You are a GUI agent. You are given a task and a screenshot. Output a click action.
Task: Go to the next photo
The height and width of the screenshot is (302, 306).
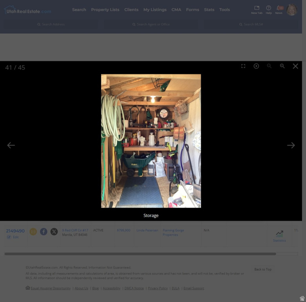click(x=291, y=145)
